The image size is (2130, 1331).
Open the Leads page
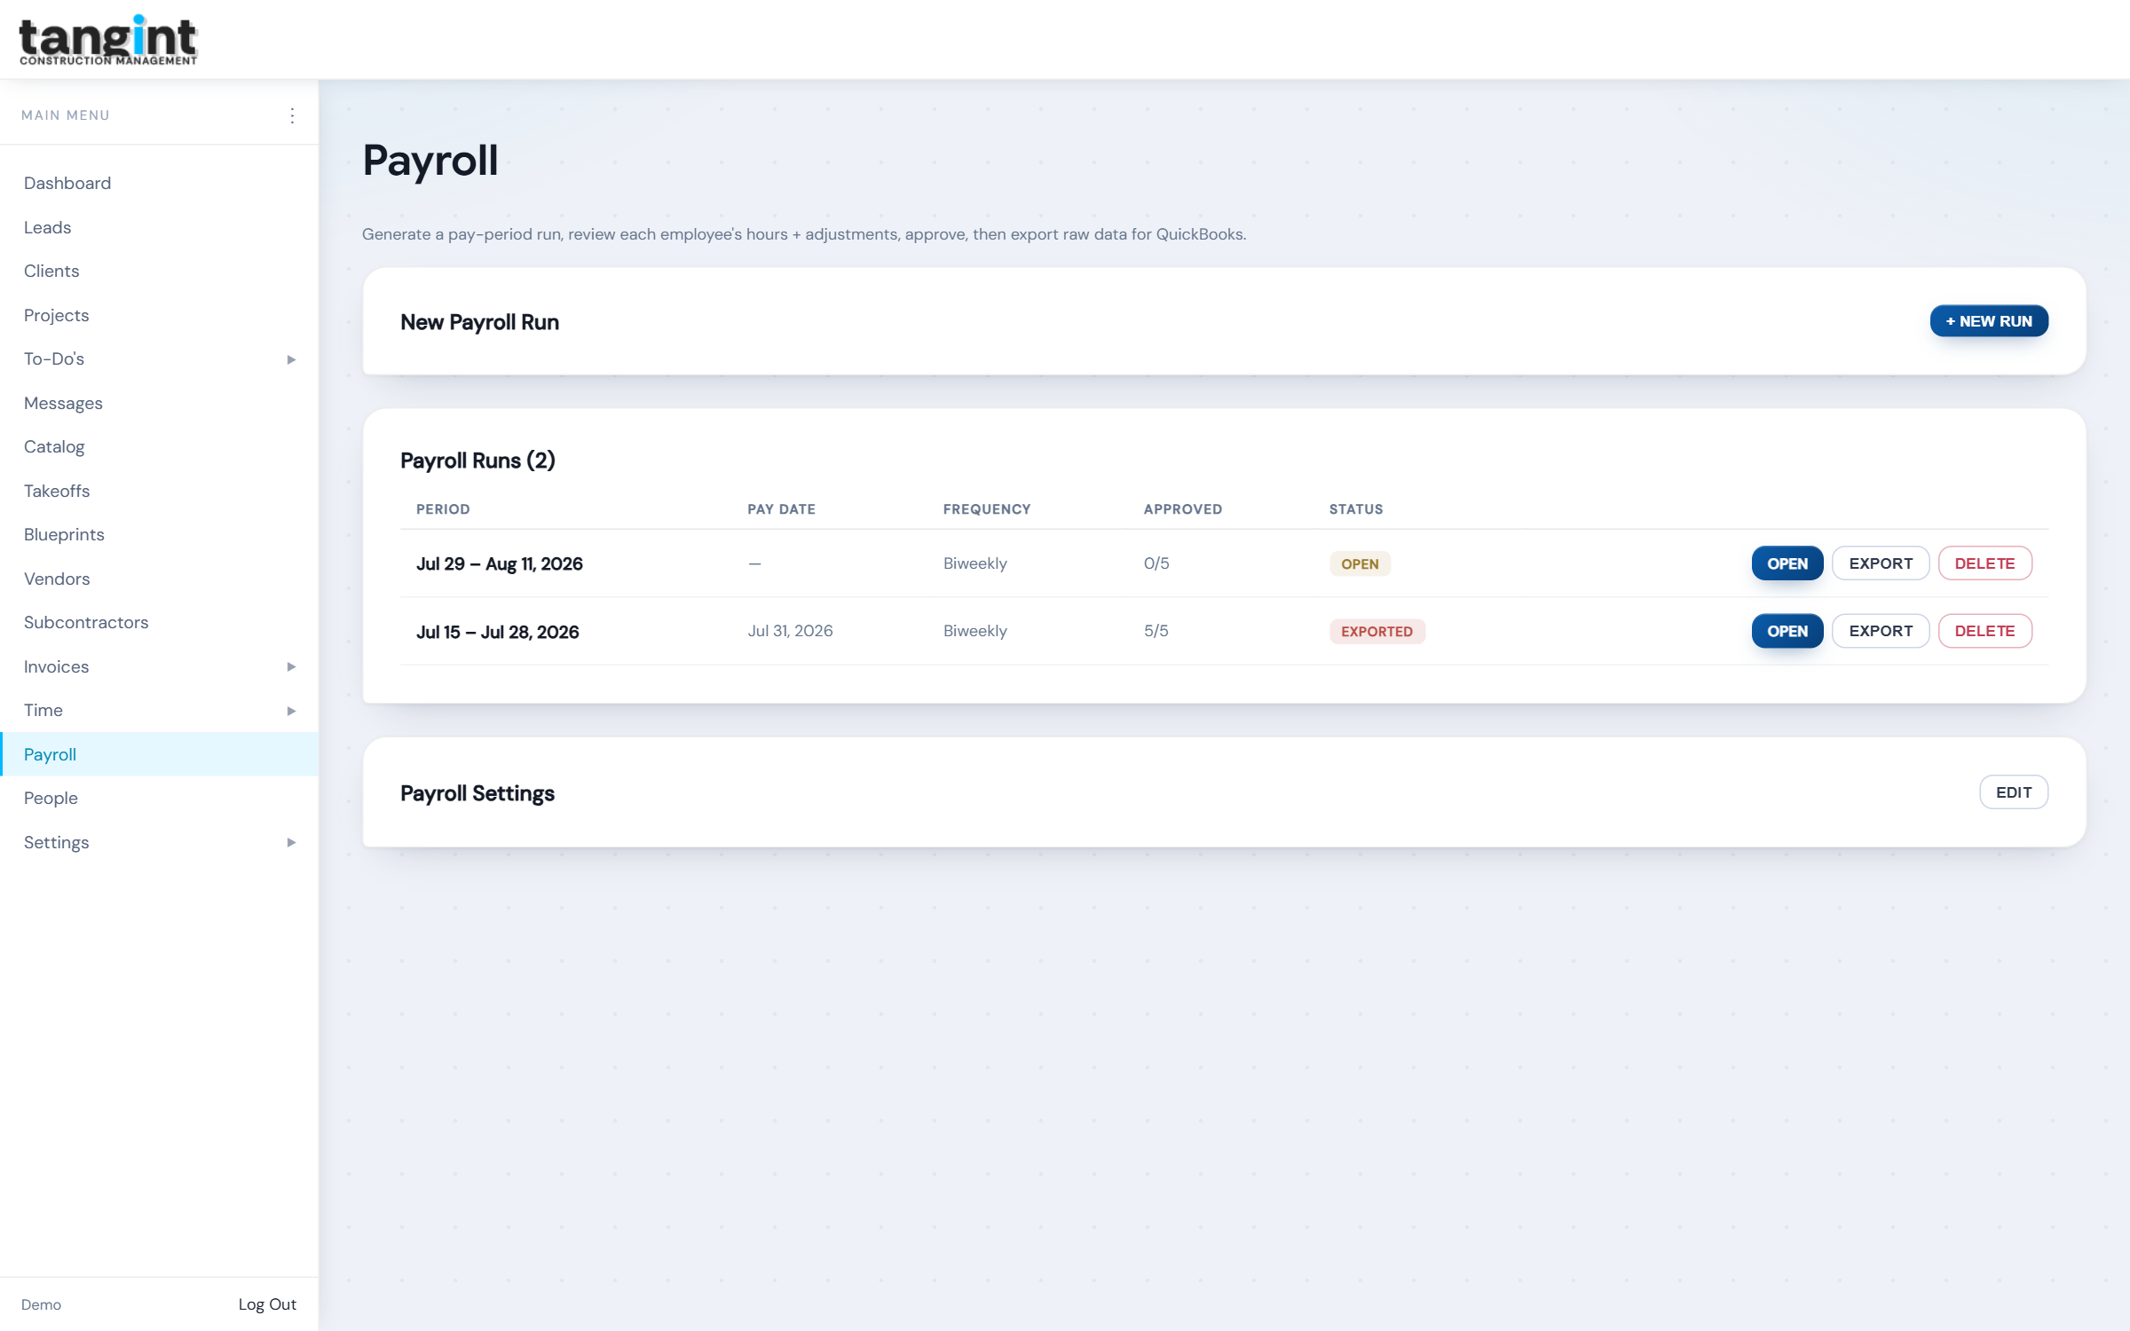click(x=47, y=227)
